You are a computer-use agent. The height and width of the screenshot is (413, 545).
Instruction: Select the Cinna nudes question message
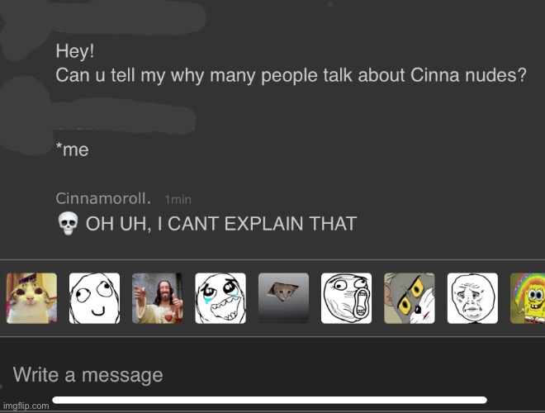[291, 75]
